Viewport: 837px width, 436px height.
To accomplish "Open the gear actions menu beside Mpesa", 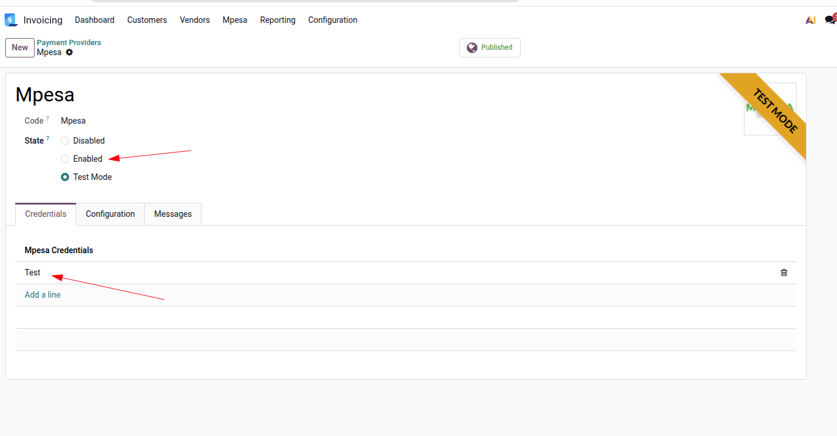I will [x=69, y=52].
